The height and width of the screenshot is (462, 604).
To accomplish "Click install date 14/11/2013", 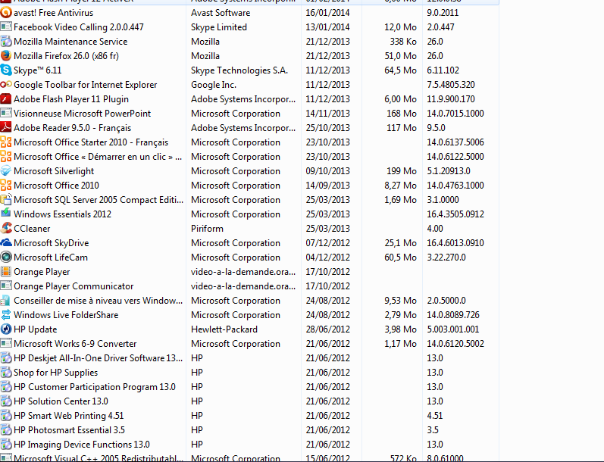I will point(328,113).
